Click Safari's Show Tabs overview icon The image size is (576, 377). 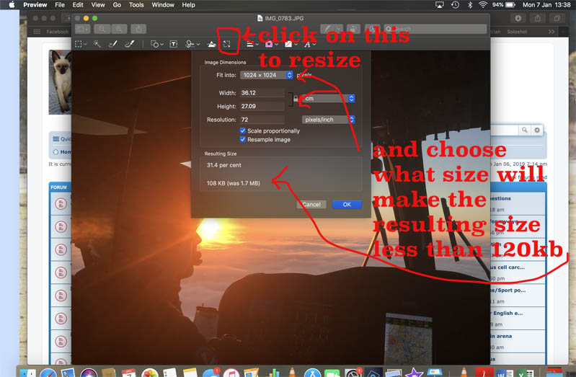coord(557,18)
